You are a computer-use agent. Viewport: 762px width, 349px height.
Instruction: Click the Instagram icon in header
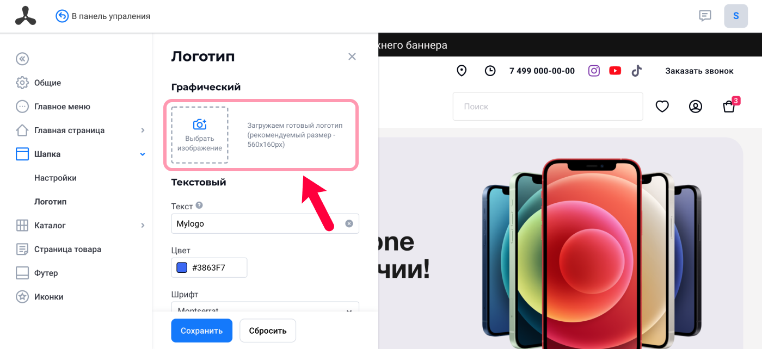click(594, 71)
